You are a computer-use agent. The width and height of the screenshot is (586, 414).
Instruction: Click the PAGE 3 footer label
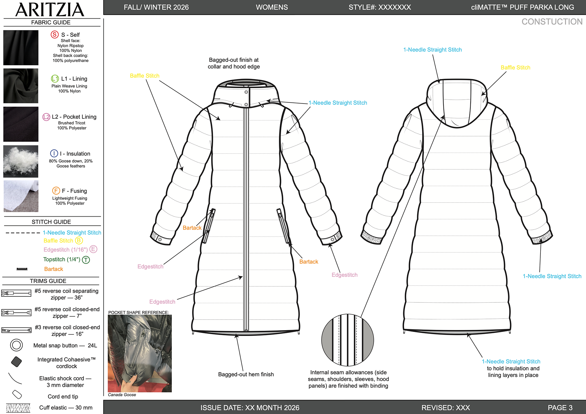pyautogui.click(x=560, y=408)
